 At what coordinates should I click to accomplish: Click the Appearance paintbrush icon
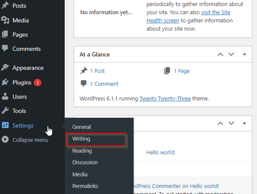(5, 67)
